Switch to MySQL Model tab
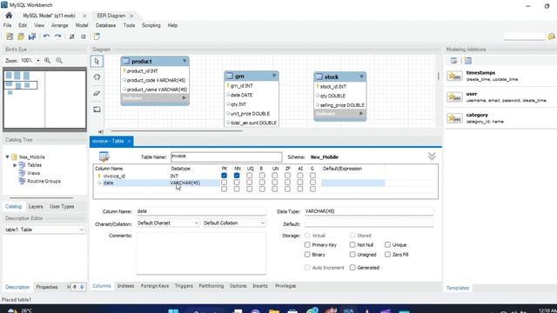This screenshot has width=557, height=313. 50,16
